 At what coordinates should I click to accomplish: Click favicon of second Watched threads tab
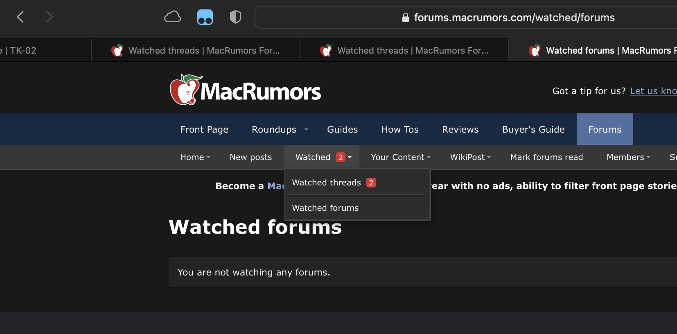(x=326, y=50)
